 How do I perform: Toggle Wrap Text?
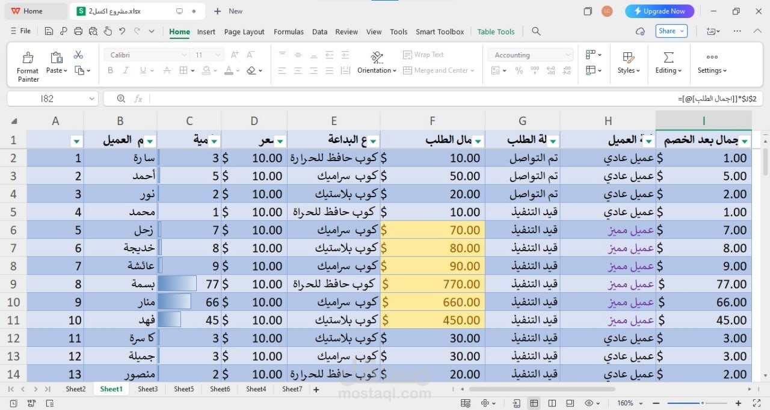pyautogui.click(x=423, y=55)
